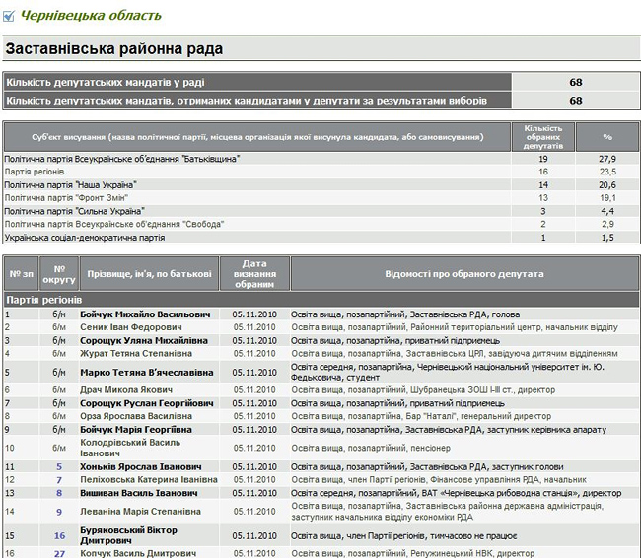Open district 7 link for Пеліховська Катерина
The width and height of the screenshot is (641, 558).
[x=59, y=479]
